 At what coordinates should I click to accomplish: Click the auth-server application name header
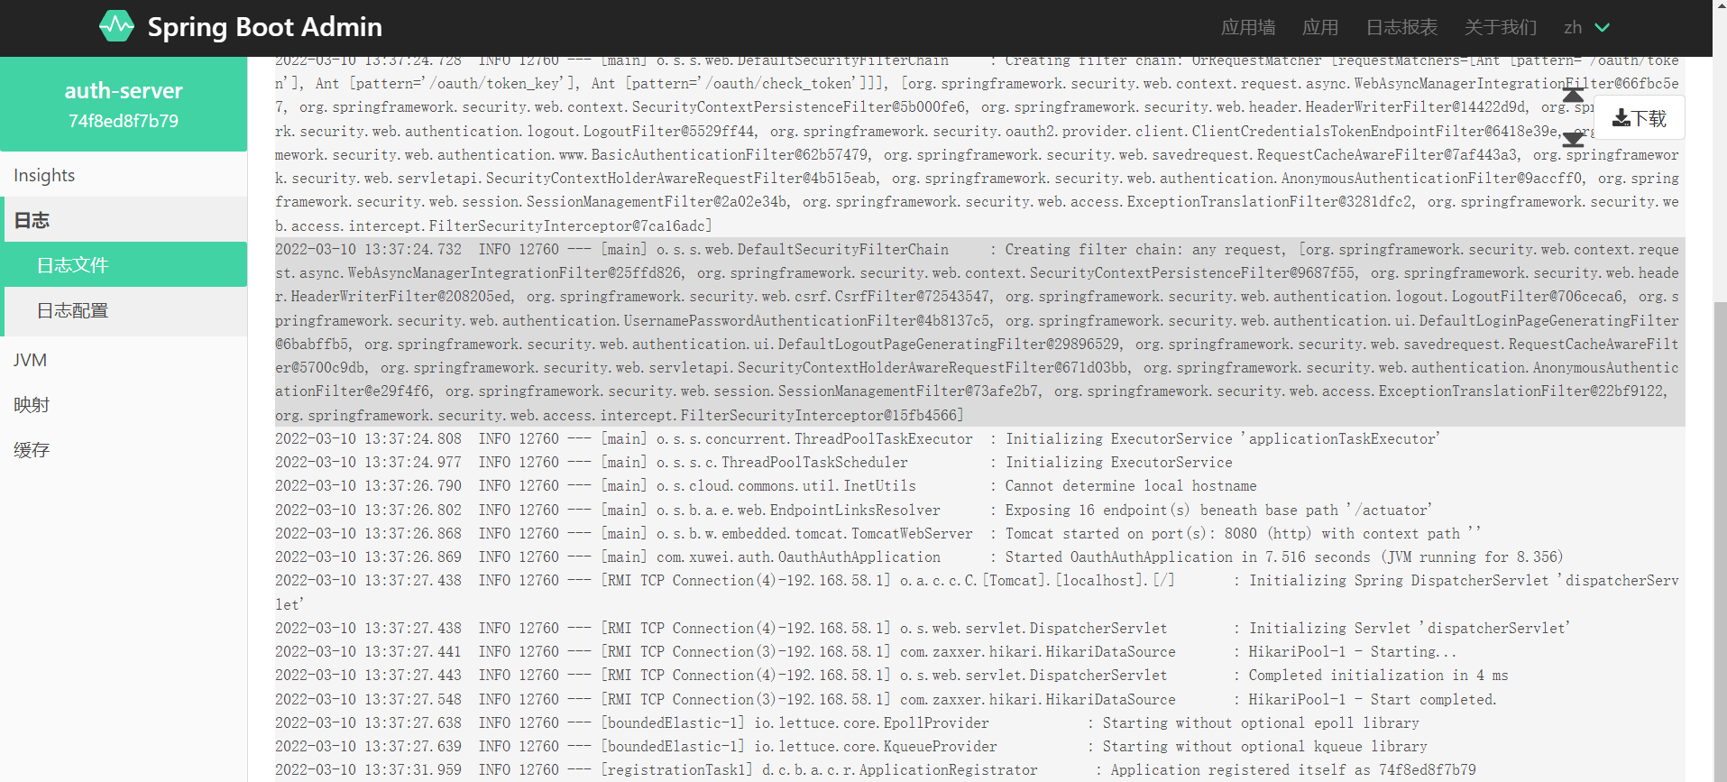pos(124,90)
